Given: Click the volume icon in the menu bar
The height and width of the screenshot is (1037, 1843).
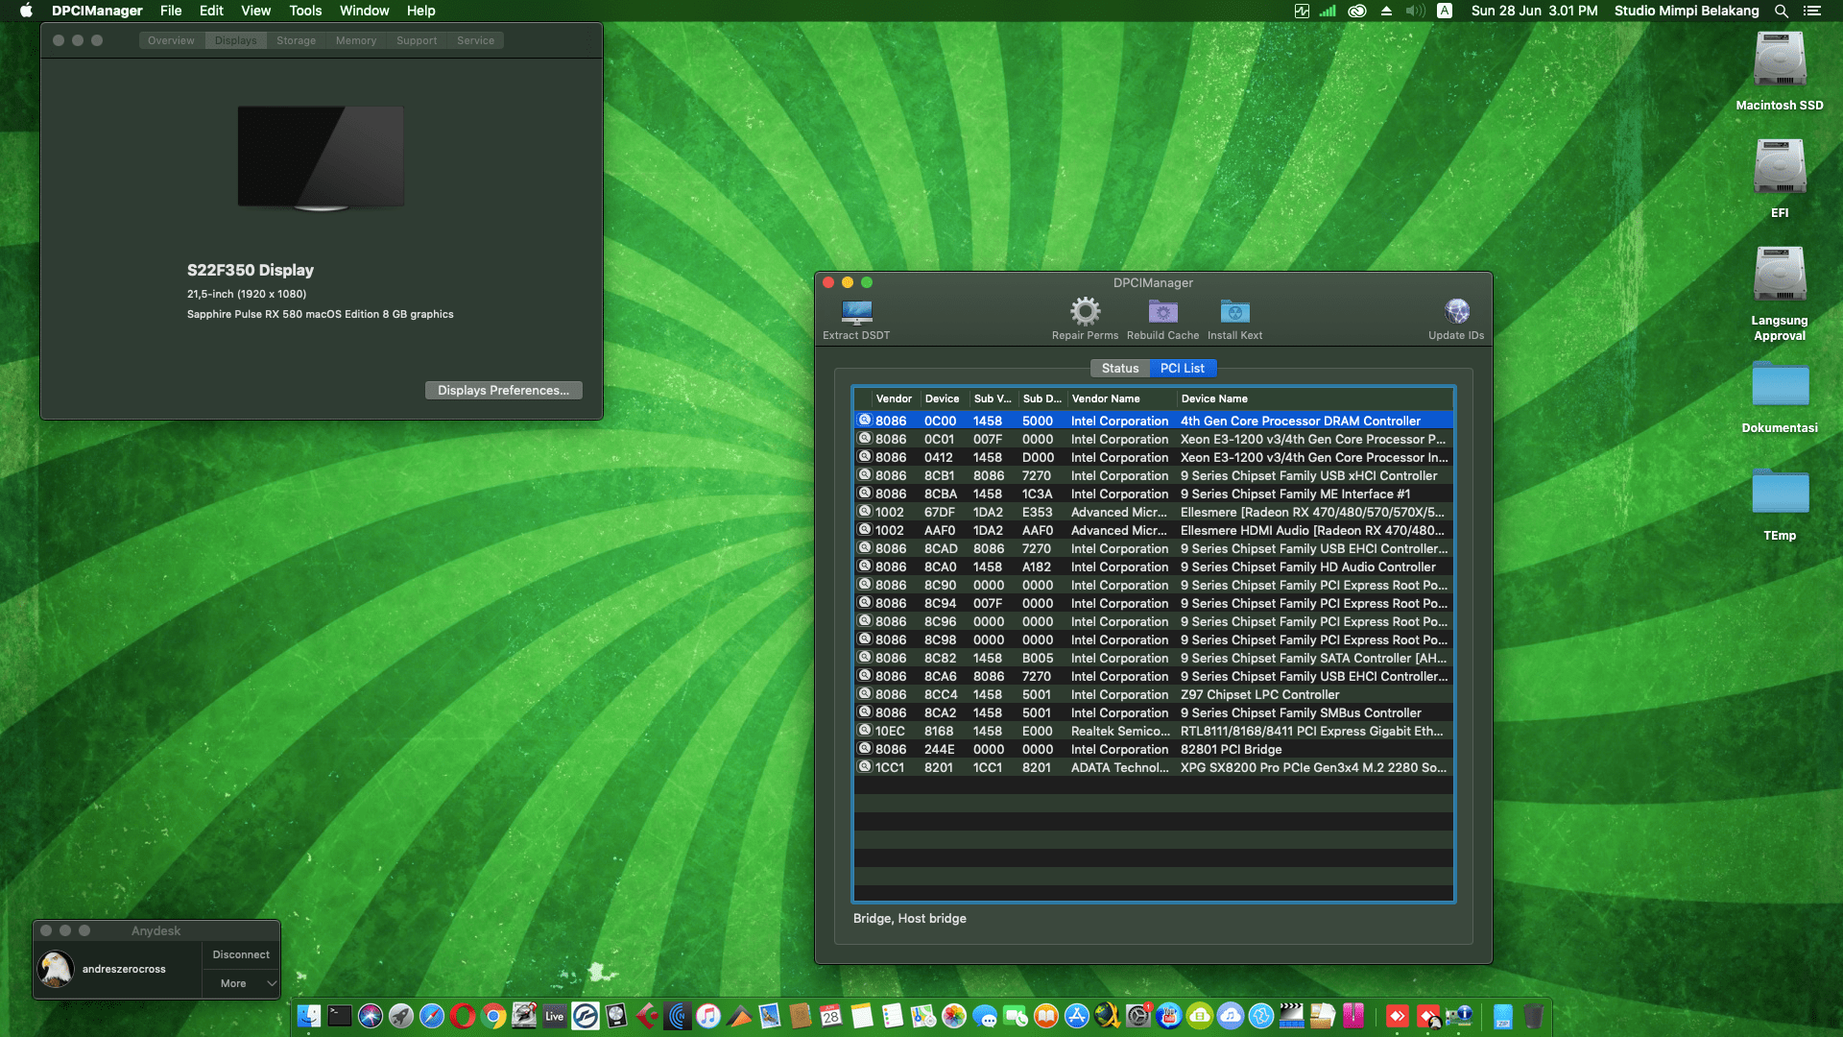Looking at the screenshot, I should coord(1415,11).
